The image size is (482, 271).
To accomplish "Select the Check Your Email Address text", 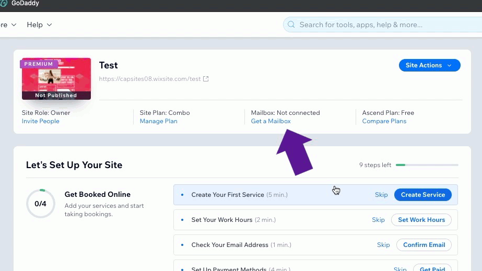I will (230, 245).
